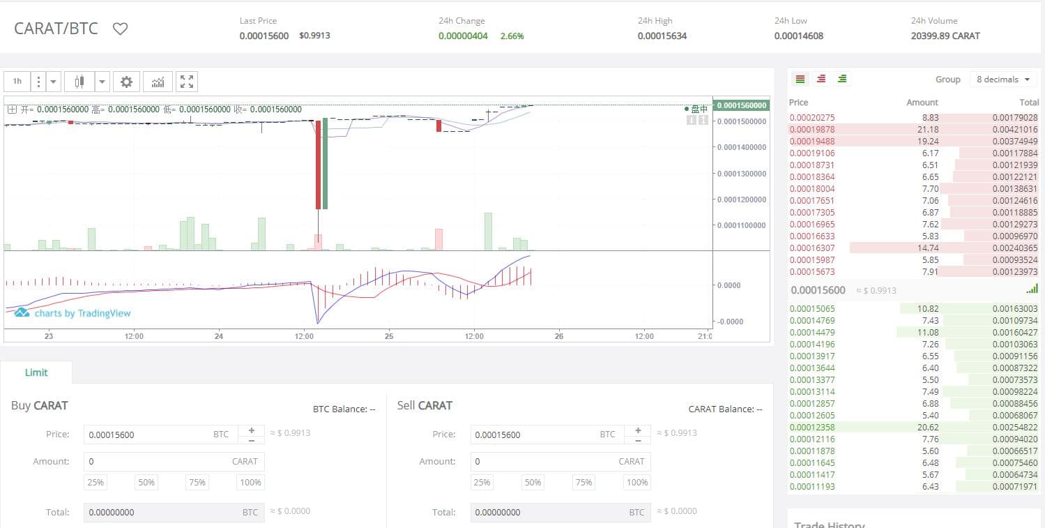
Task: Open the chart style dropdown arrow
Action: [x=102, y=82]
